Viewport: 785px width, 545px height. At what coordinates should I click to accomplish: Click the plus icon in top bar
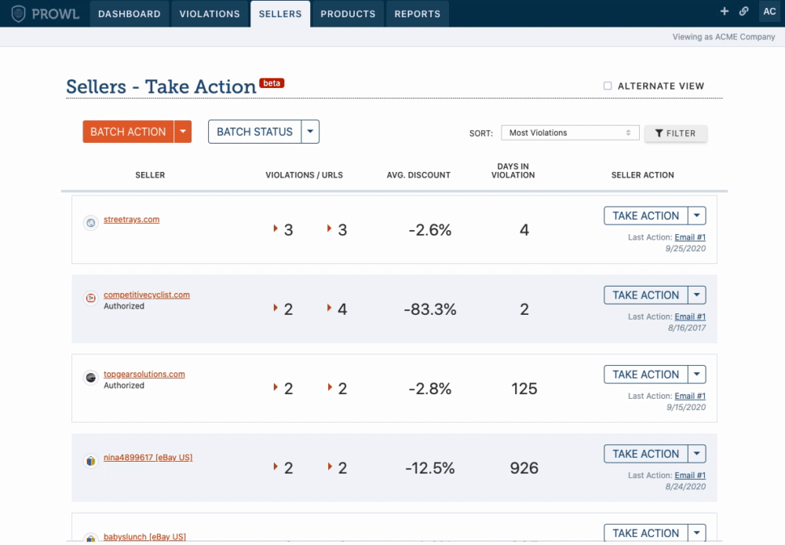(724, 11)
